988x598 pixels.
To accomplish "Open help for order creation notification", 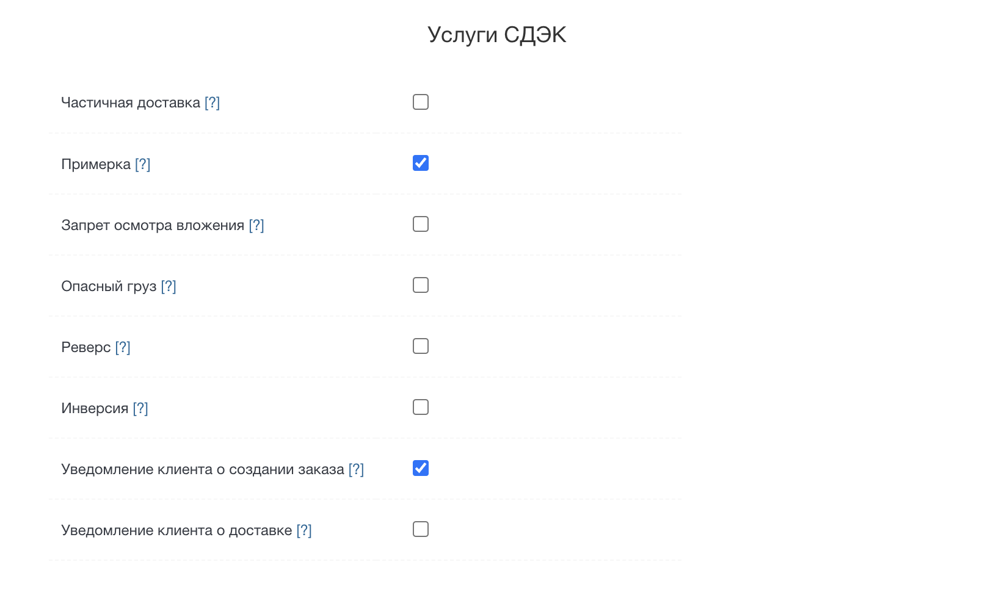I will click(357, 469).
